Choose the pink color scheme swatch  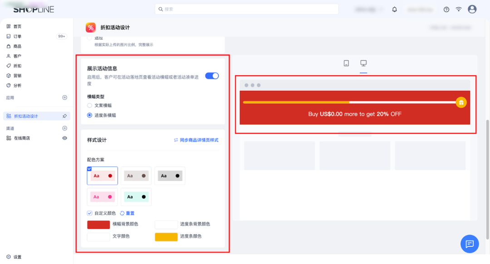pyautogui.click(x=103, y=197)
